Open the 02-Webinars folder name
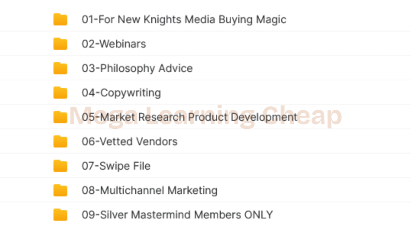Screen dimensions: 411x231 114,44
